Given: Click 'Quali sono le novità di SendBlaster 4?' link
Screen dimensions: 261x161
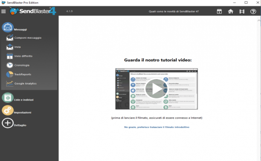Looking at the screenshot, I should (x=174, y=11).
